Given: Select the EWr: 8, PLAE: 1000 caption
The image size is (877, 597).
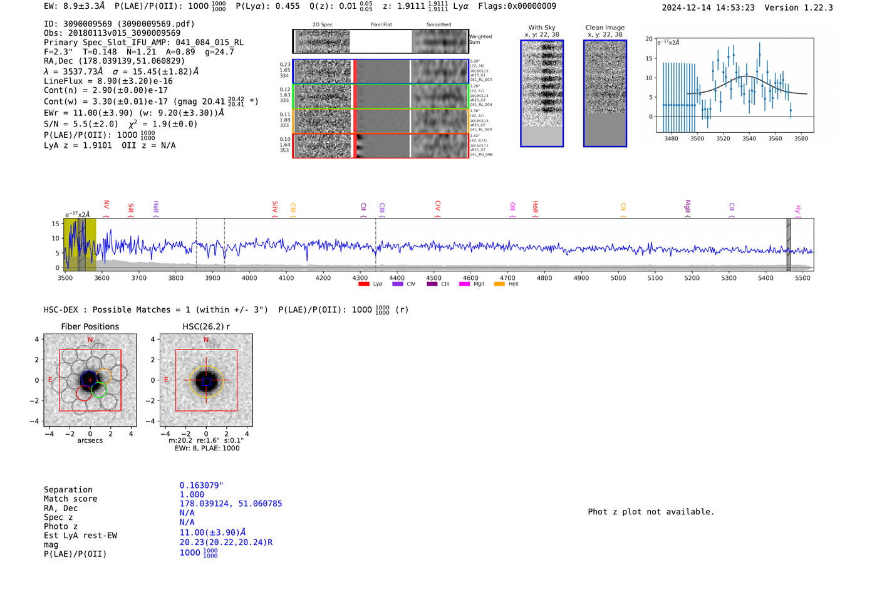Looking at the screenshot, I should pos(207,448).
